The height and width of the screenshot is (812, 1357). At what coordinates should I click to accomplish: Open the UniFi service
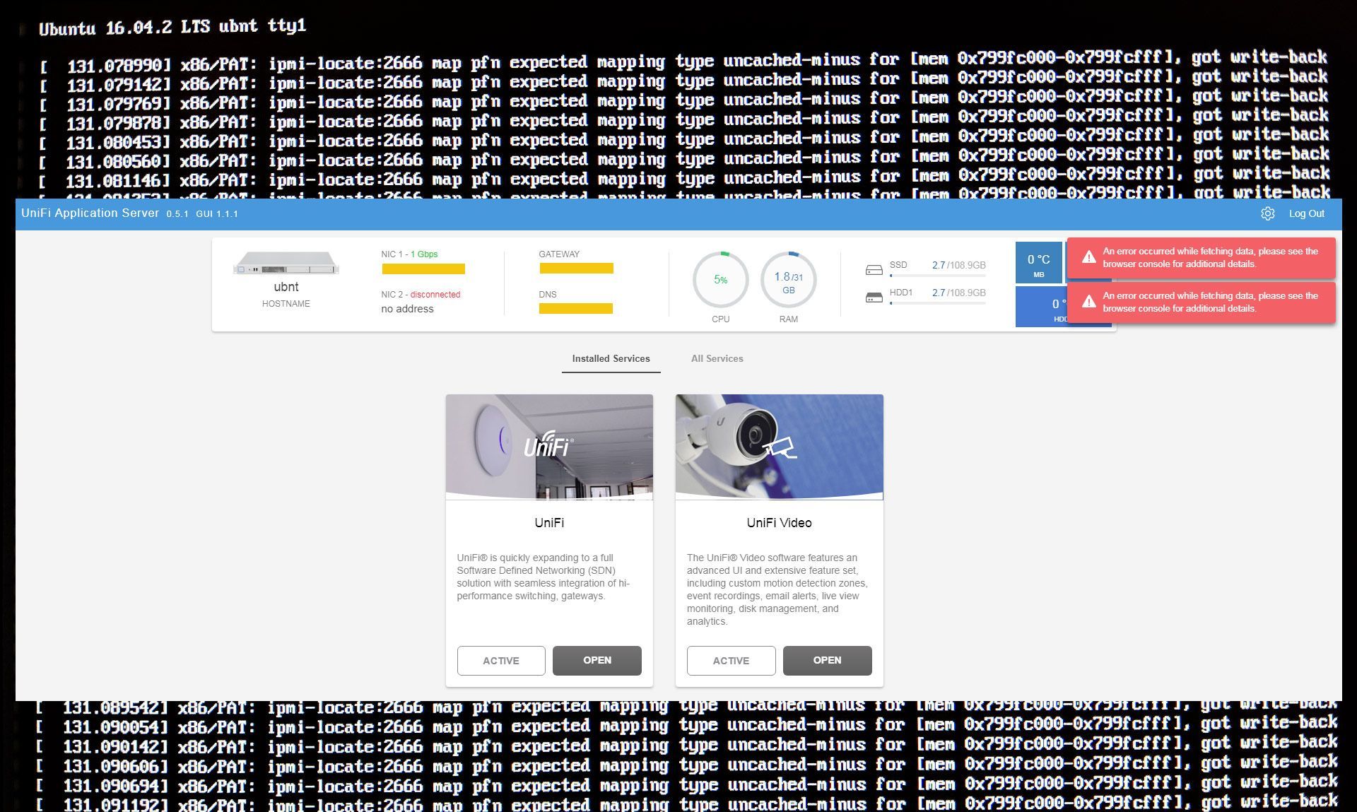click(x=597, y=659)
